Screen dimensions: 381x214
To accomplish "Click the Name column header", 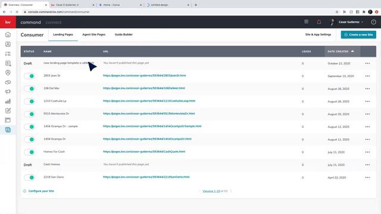I will (x=48, y=52).
